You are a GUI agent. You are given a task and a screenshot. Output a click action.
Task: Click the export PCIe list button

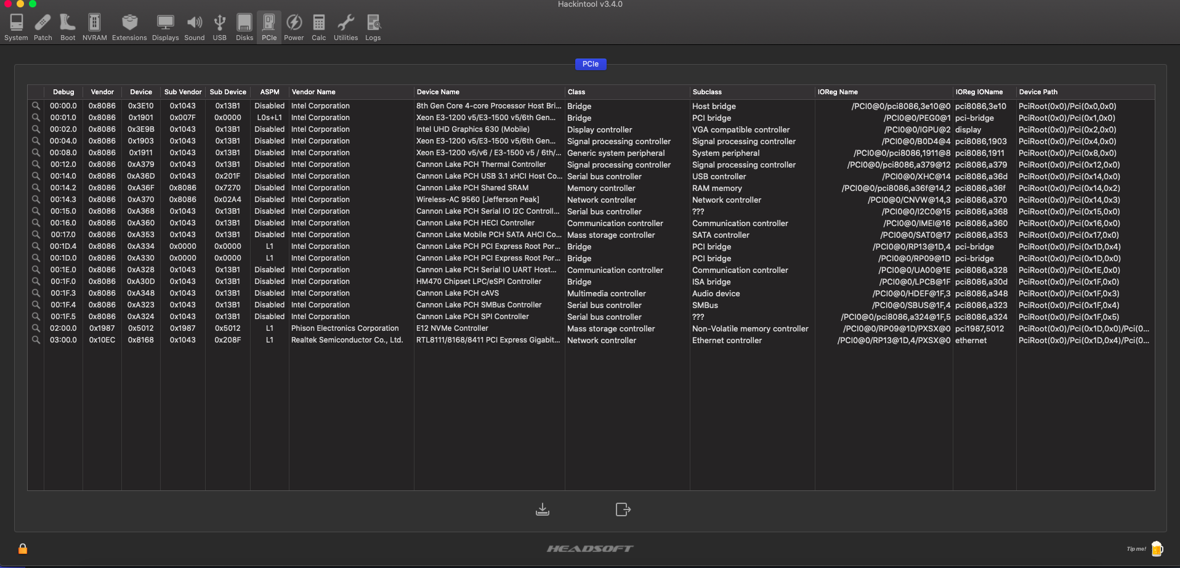tap(623, 509)
